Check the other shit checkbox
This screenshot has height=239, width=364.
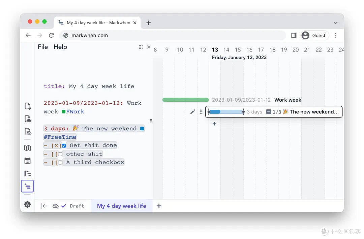pyautogui.click(x=60, y=154)
